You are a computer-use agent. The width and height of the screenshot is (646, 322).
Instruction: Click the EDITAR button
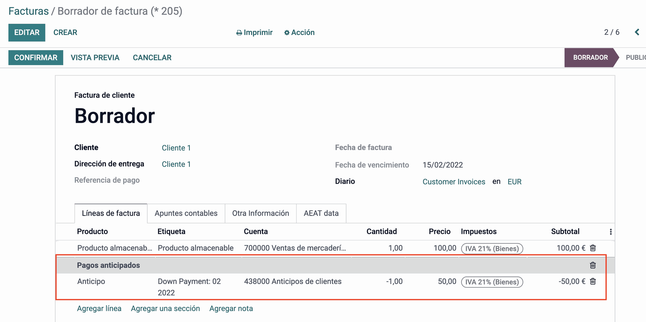click(27, 33)
